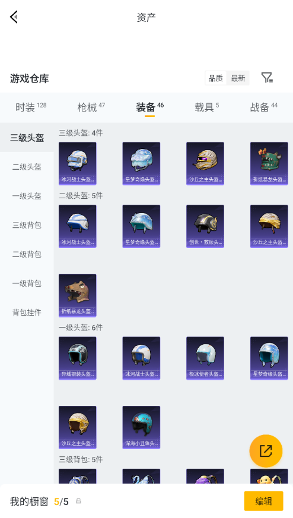The height and width of the screenshot is (518, 293).
Task: Open the 极冰使者 helmet
Action: [x=205, y=358]
